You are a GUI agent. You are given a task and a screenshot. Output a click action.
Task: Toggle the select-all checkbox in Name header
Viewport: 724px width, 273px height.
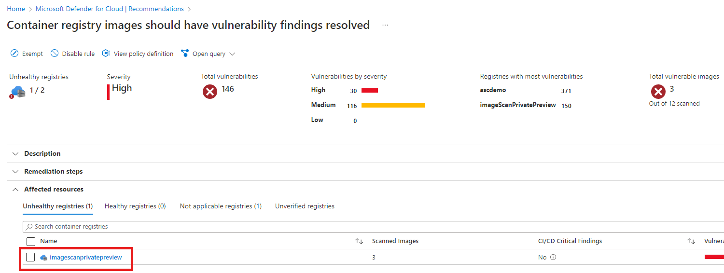point(31,241)
